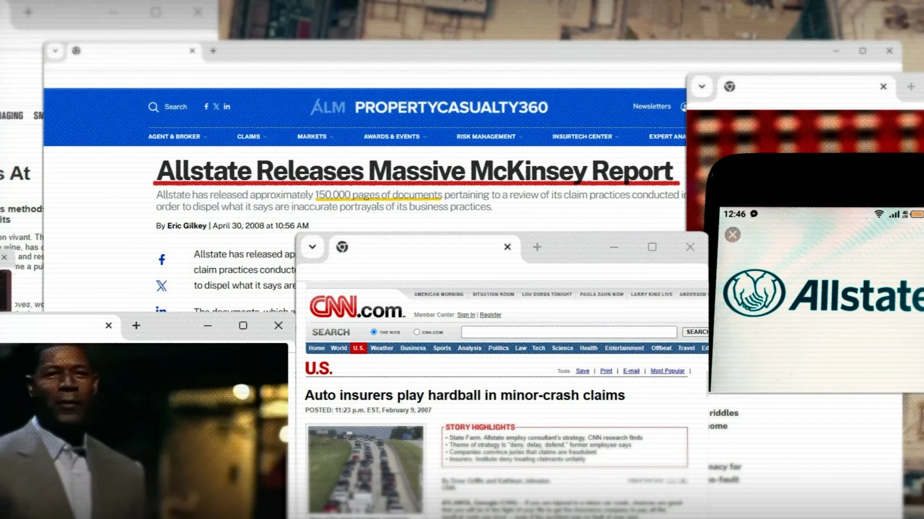924x519 pixels.
Task: Click the LinkedIn icon in blue header
Action: click(227, 107)
